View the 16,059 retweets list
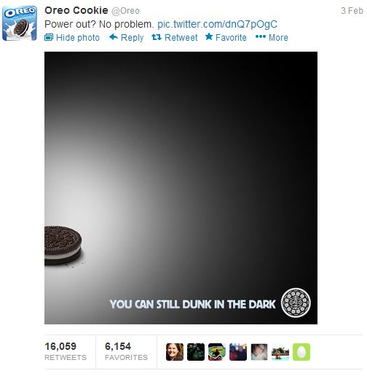 point(66,351)
